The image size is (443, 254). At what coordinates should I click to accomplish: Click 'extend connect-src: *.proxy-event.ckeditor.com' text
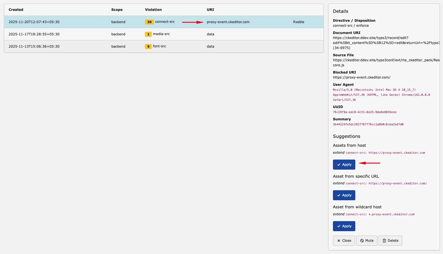coord(374,214)
